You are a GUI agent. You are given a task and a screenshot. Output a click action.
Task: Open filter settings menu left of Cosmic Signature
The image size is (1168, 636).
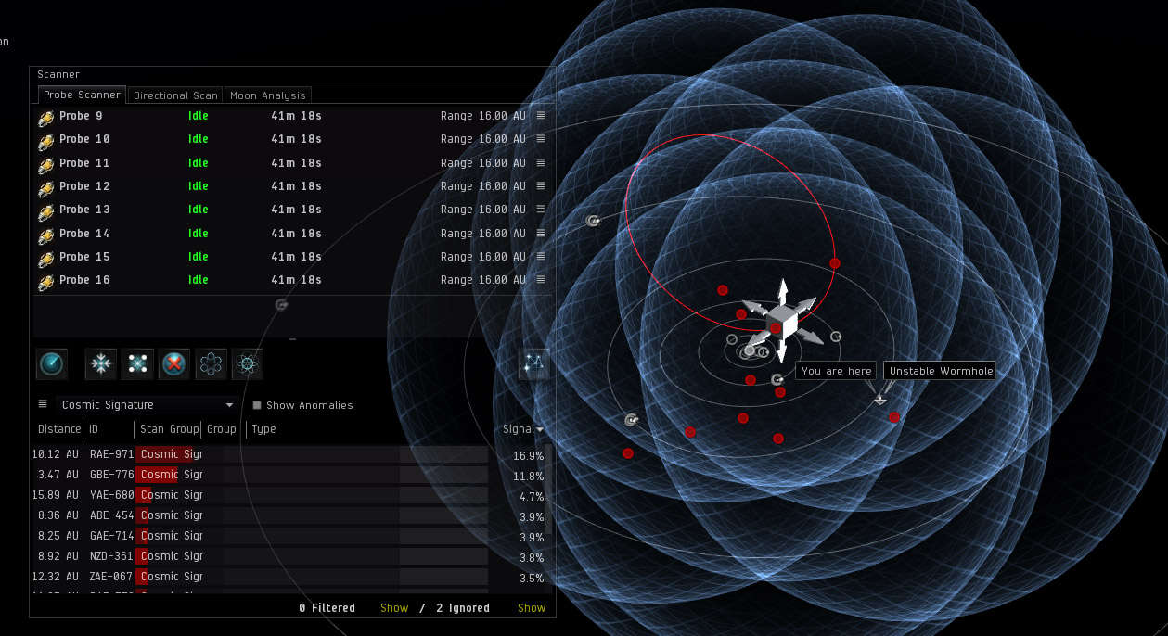coord(43,404)
